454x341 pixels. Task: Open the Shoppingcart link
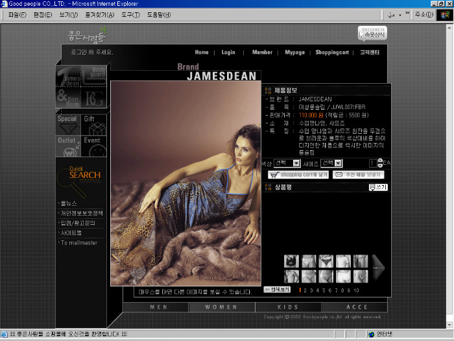coord(332,52)
